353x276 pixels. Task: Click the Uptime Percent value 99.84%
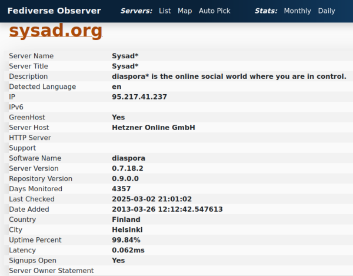click(126, 240)
